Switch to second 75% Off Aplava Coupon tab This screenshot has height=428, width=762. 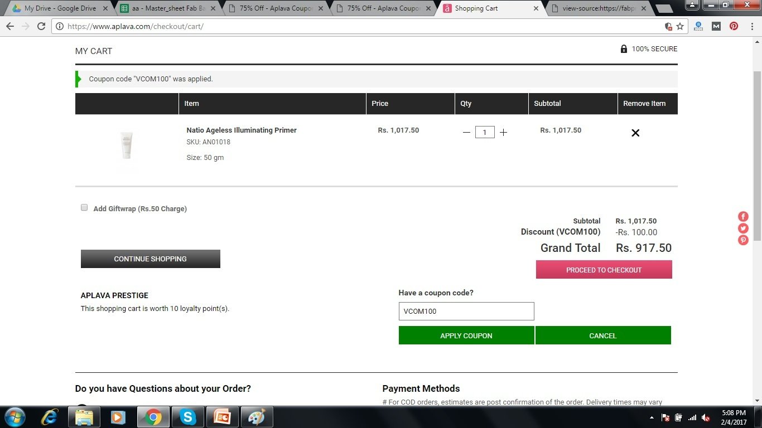pyautogui.click(x=383, y=8)
